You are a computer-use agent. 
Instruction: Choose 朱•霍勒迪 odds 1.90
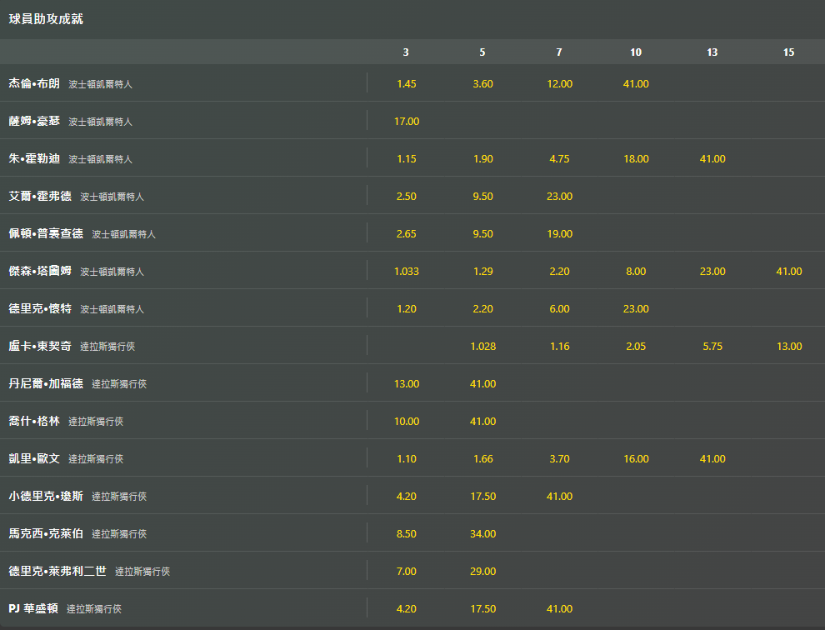(x=482, y=158)
